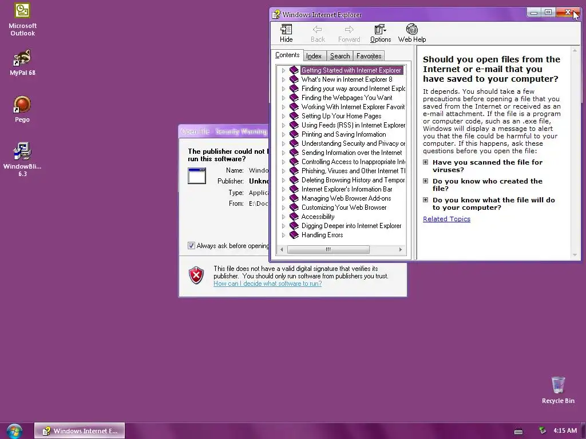The image size is (586, 439).
Task: Click the book icon beside Customizing Your Web Browser
Action: click(x=294, y=207)
